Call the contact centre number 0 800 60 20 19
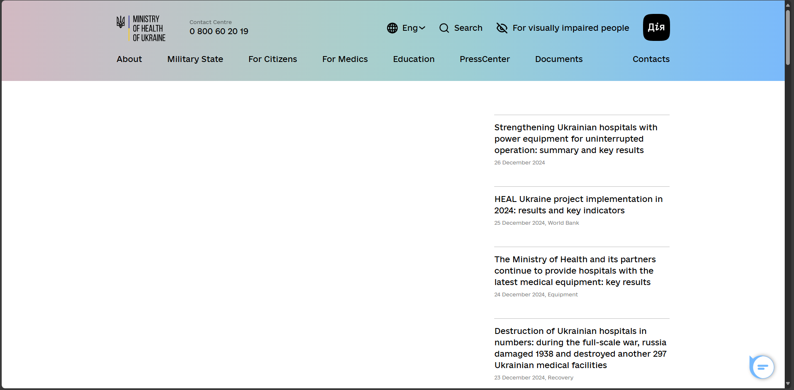794x390 pixels. click(x=219, y=31)
